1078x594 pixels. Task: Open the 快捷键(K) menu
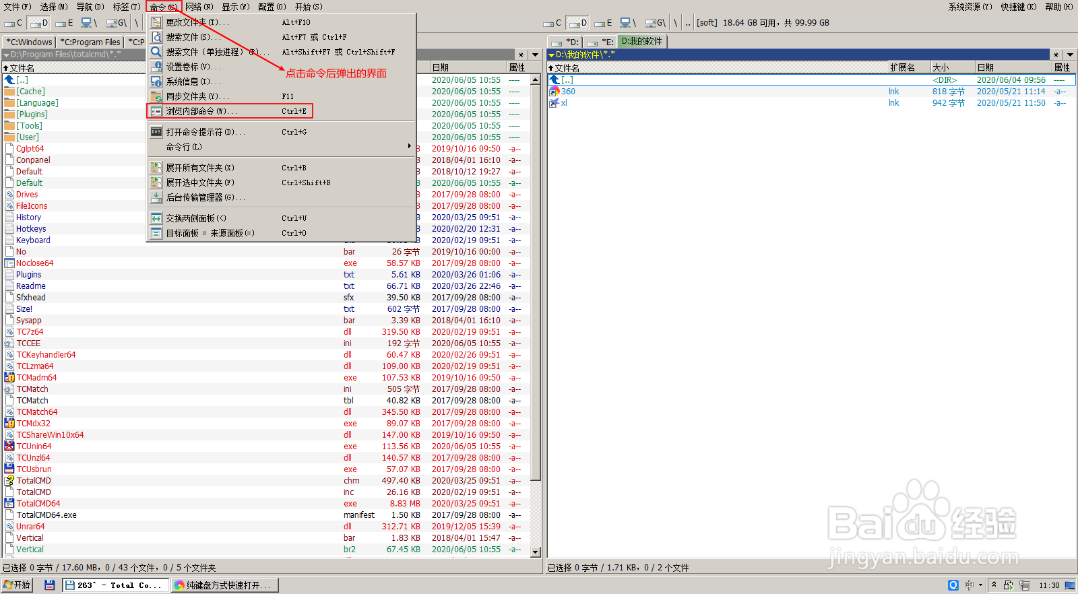click(x=1019, y=7)
